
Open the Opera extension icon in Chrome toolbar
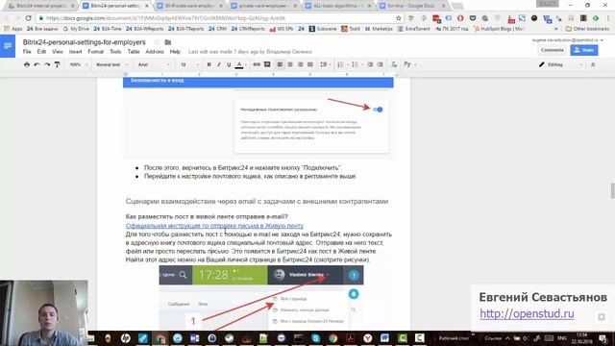click(x=460, y=18)
